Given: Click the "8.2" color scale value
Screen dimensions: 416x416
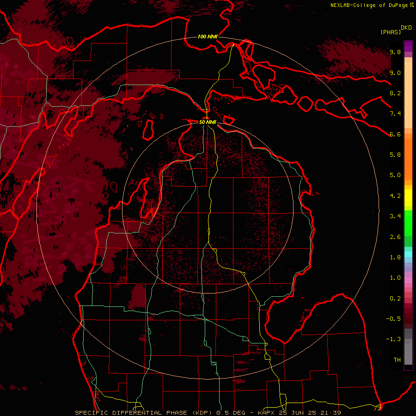Looking at the screenshot, I should coord(395,93).
